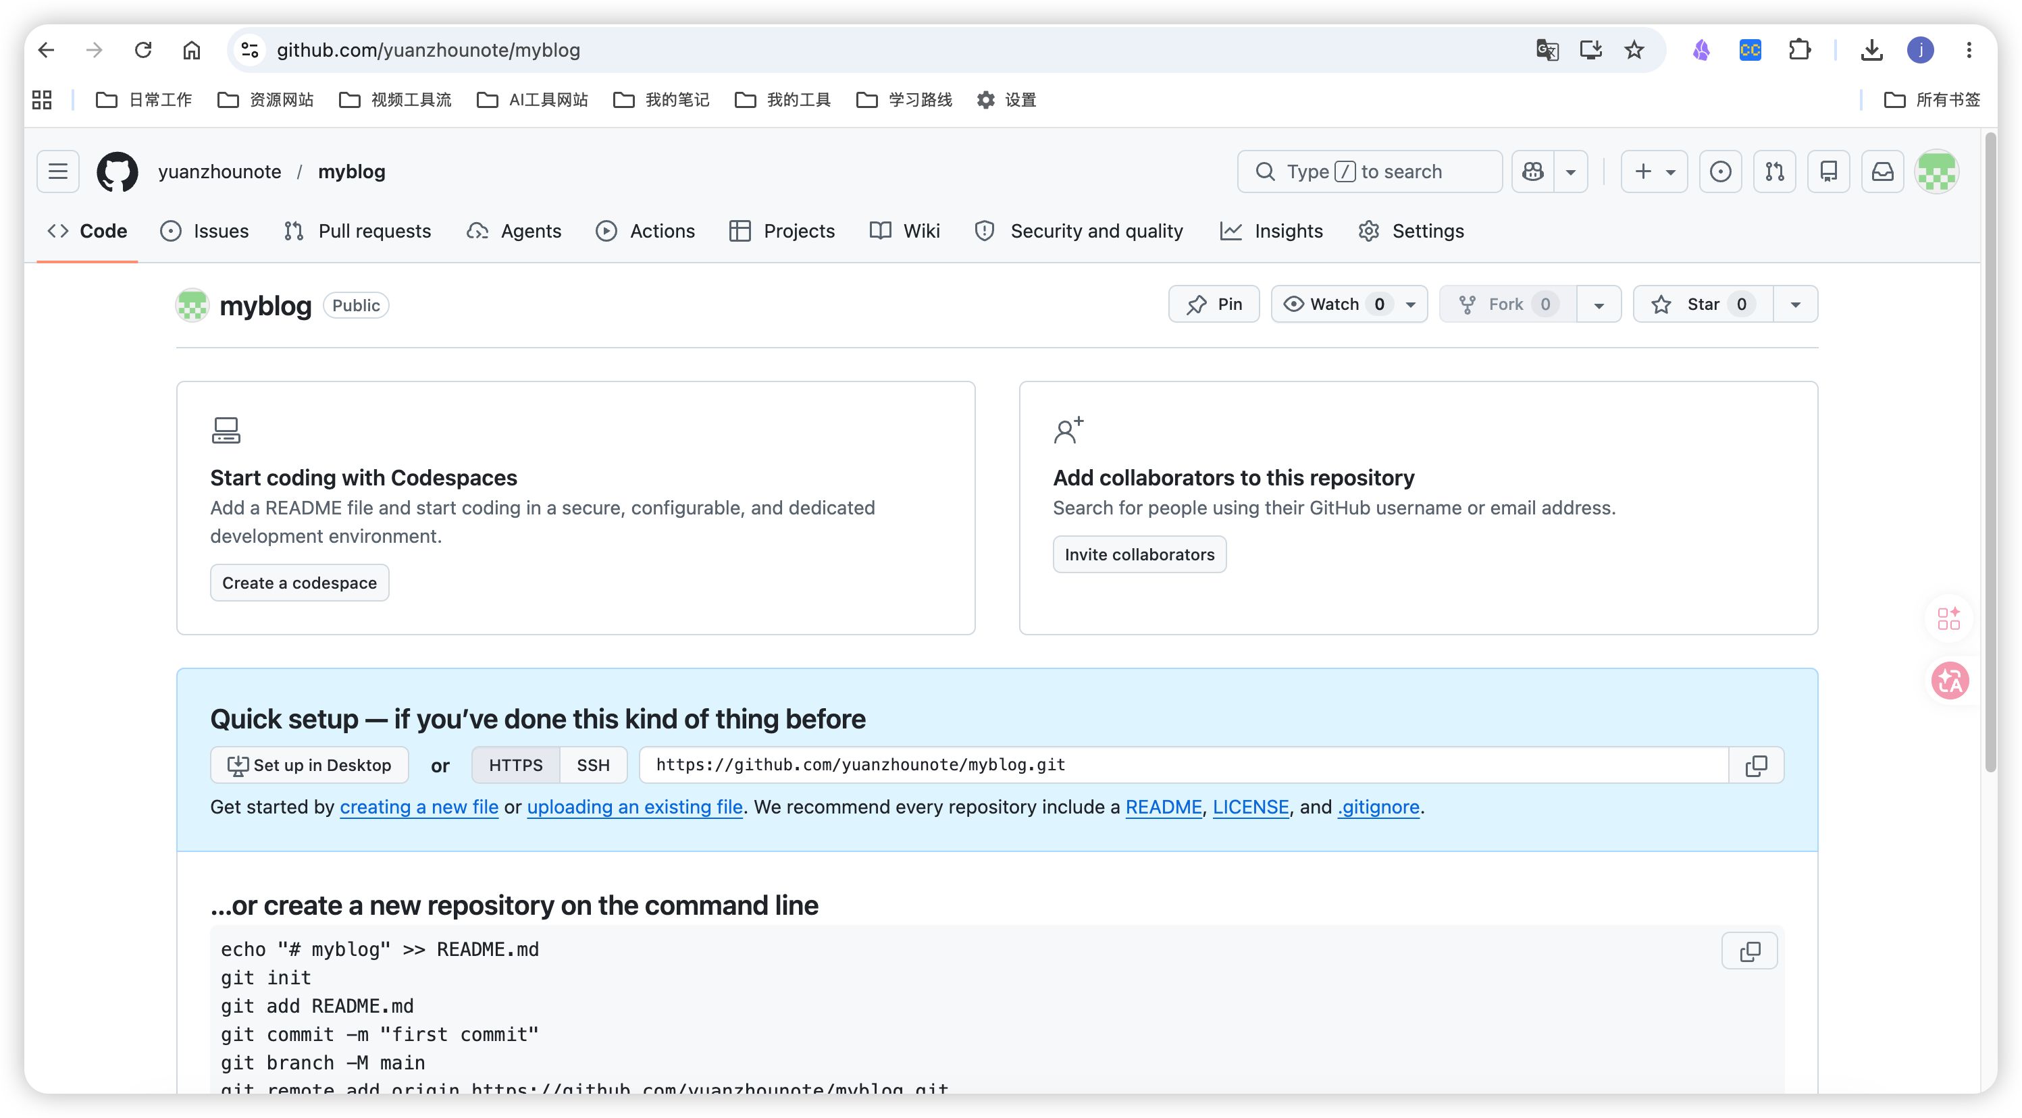Open the Actions tab
The image size is (2022, 1118).
[x=645, y=231]
